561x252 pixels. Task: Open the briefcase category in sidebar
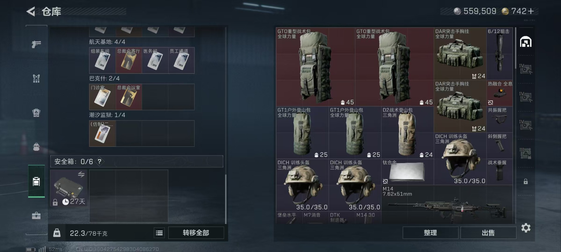36,216
